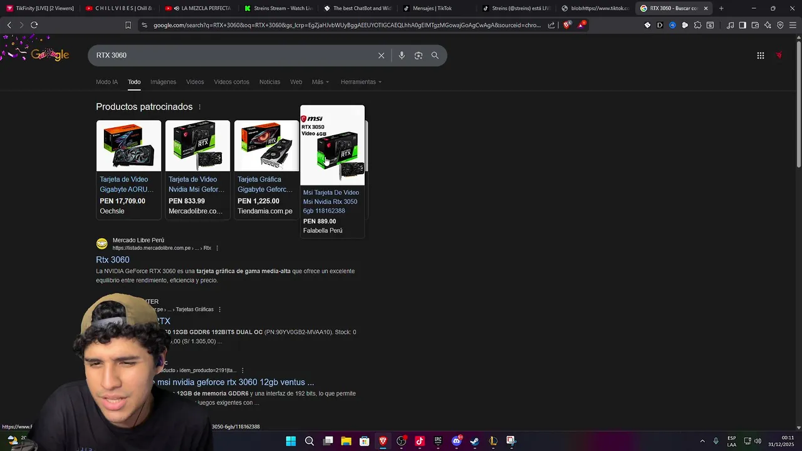Toggle the browser sidebar panel
The image size is (802, 451).
point(742,25)
